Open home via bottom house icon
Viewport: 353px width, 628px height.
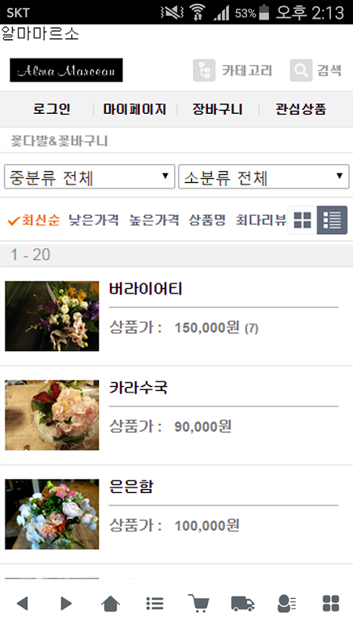(x=111, y=603)
